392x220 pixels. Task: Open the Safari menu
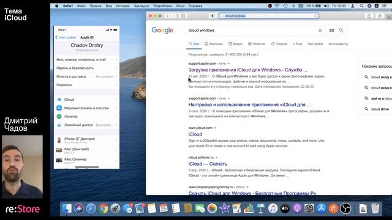(x=68, y=5)
